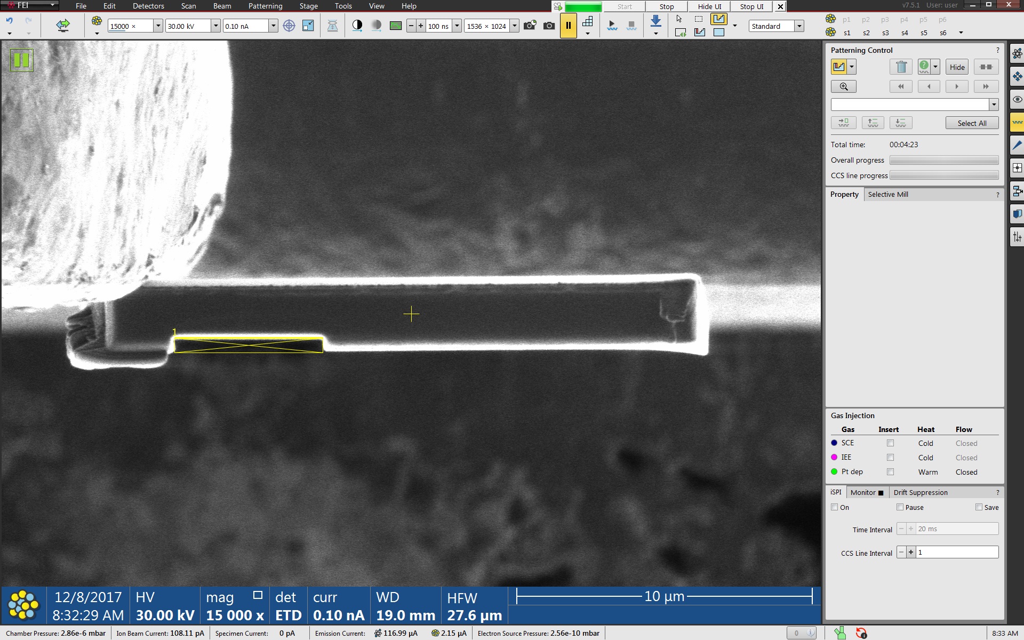This screenshot has width=1024, height=640.
Task: Click the trash delete pattern icon
Action: 901,67
